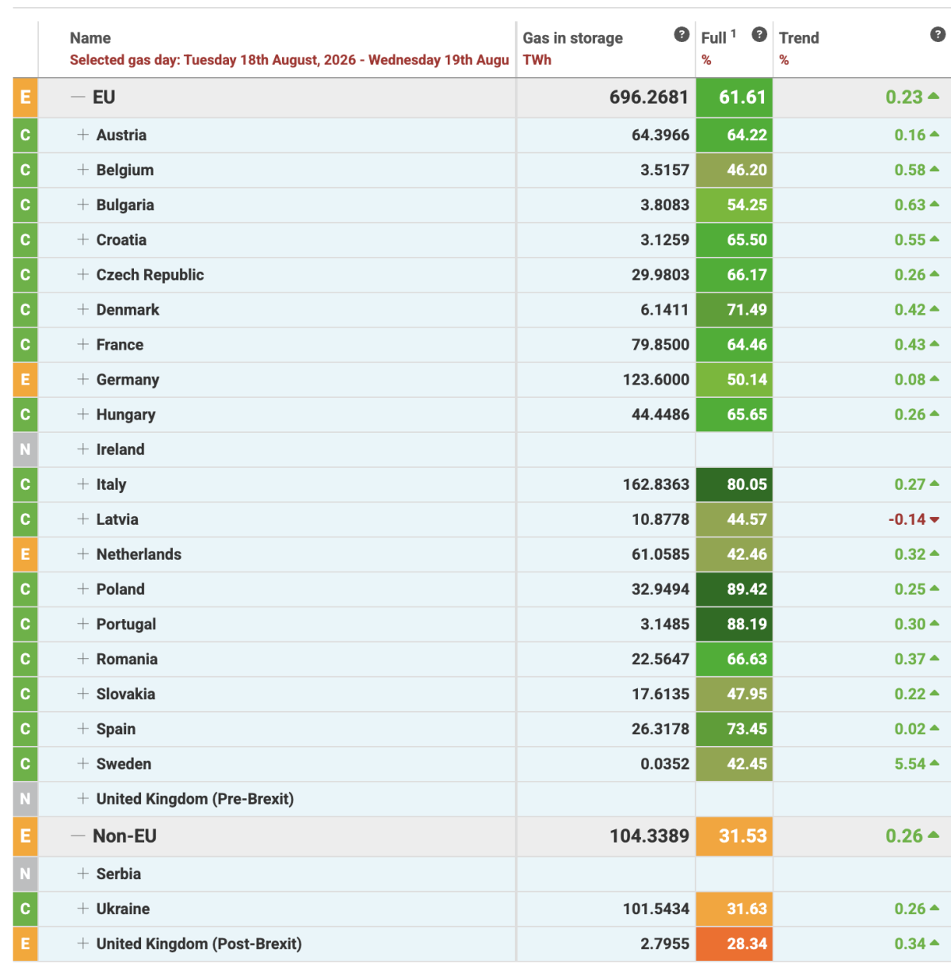951x964 pixels.
Task: Click Poland's 89.42 full percentage cell
Action: [x=735, y=589]
